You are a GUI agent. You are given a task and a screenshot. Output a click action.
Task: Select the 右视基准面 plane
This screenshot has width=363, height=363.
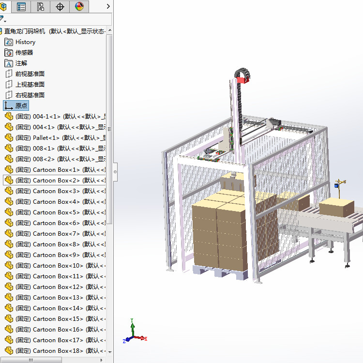(30, 95)
